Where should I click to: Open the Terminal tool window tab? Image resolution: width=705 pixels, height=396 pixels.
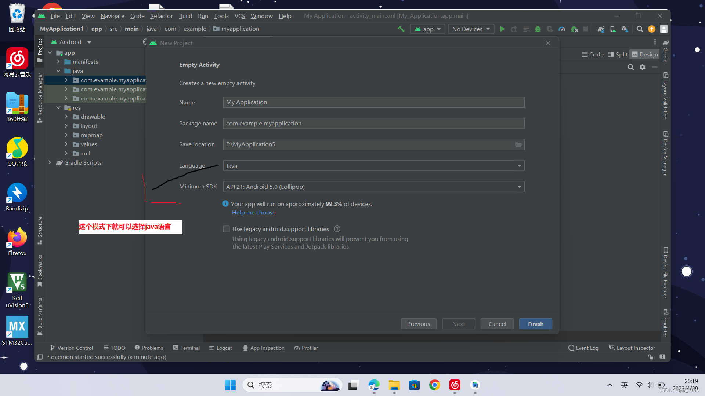tap(186, 348)
